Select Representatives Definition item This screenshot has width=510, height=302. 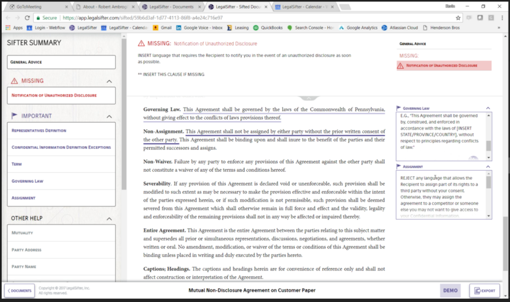point(61,131)
